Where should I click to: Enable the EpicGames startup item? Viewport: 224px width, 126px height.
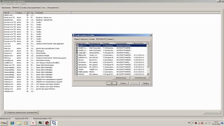click(77, 65)
